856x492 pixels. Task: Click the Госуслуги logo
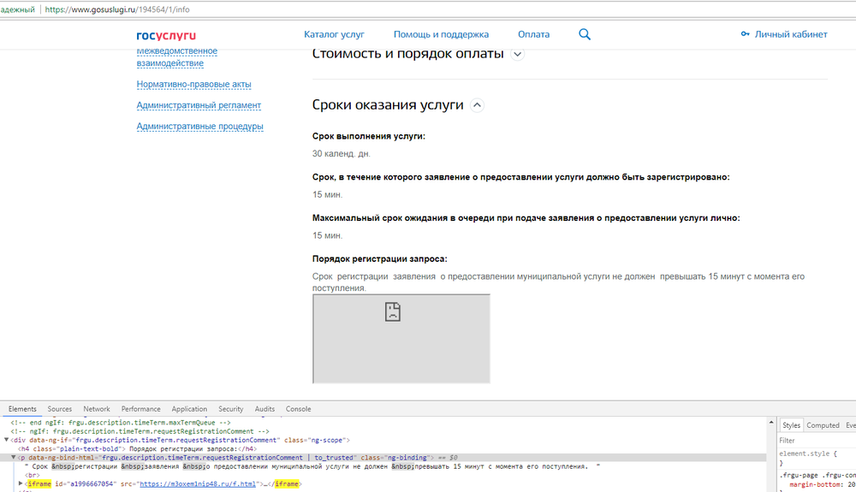(x=166, y=35)
